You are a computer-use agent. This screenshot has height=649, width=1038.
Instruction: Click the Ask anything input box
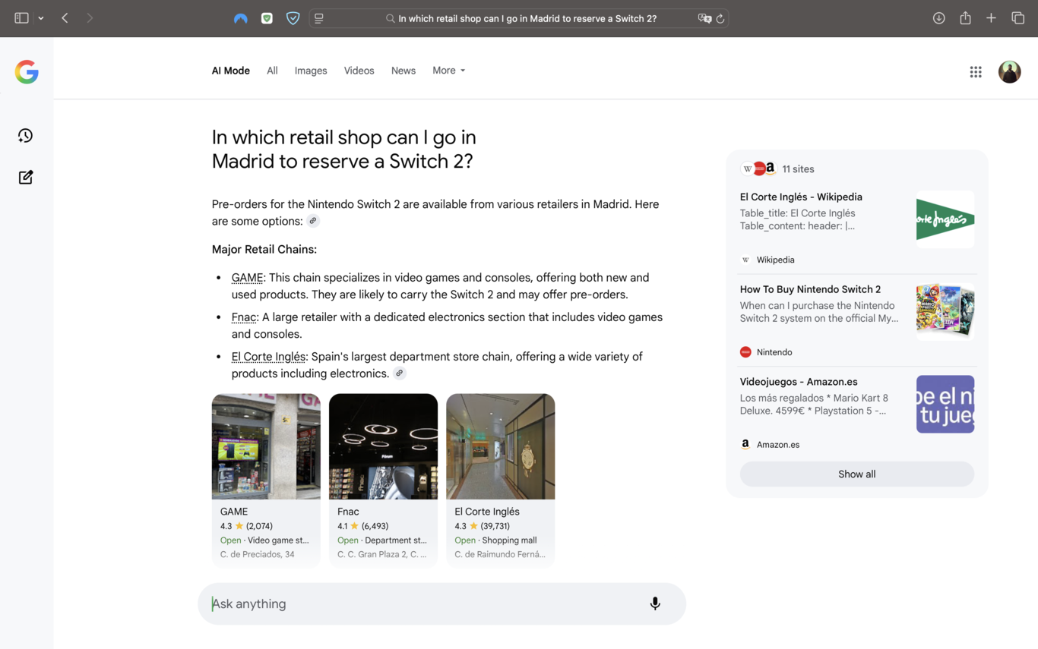point(441,604)
